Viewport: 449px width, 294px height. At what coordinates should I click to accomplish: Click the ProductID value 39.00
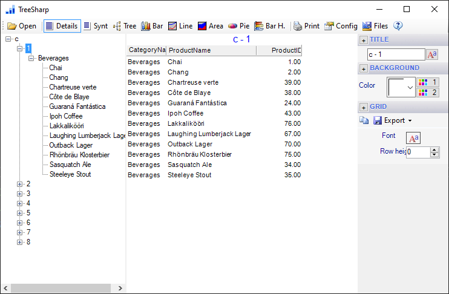[292, 82]
